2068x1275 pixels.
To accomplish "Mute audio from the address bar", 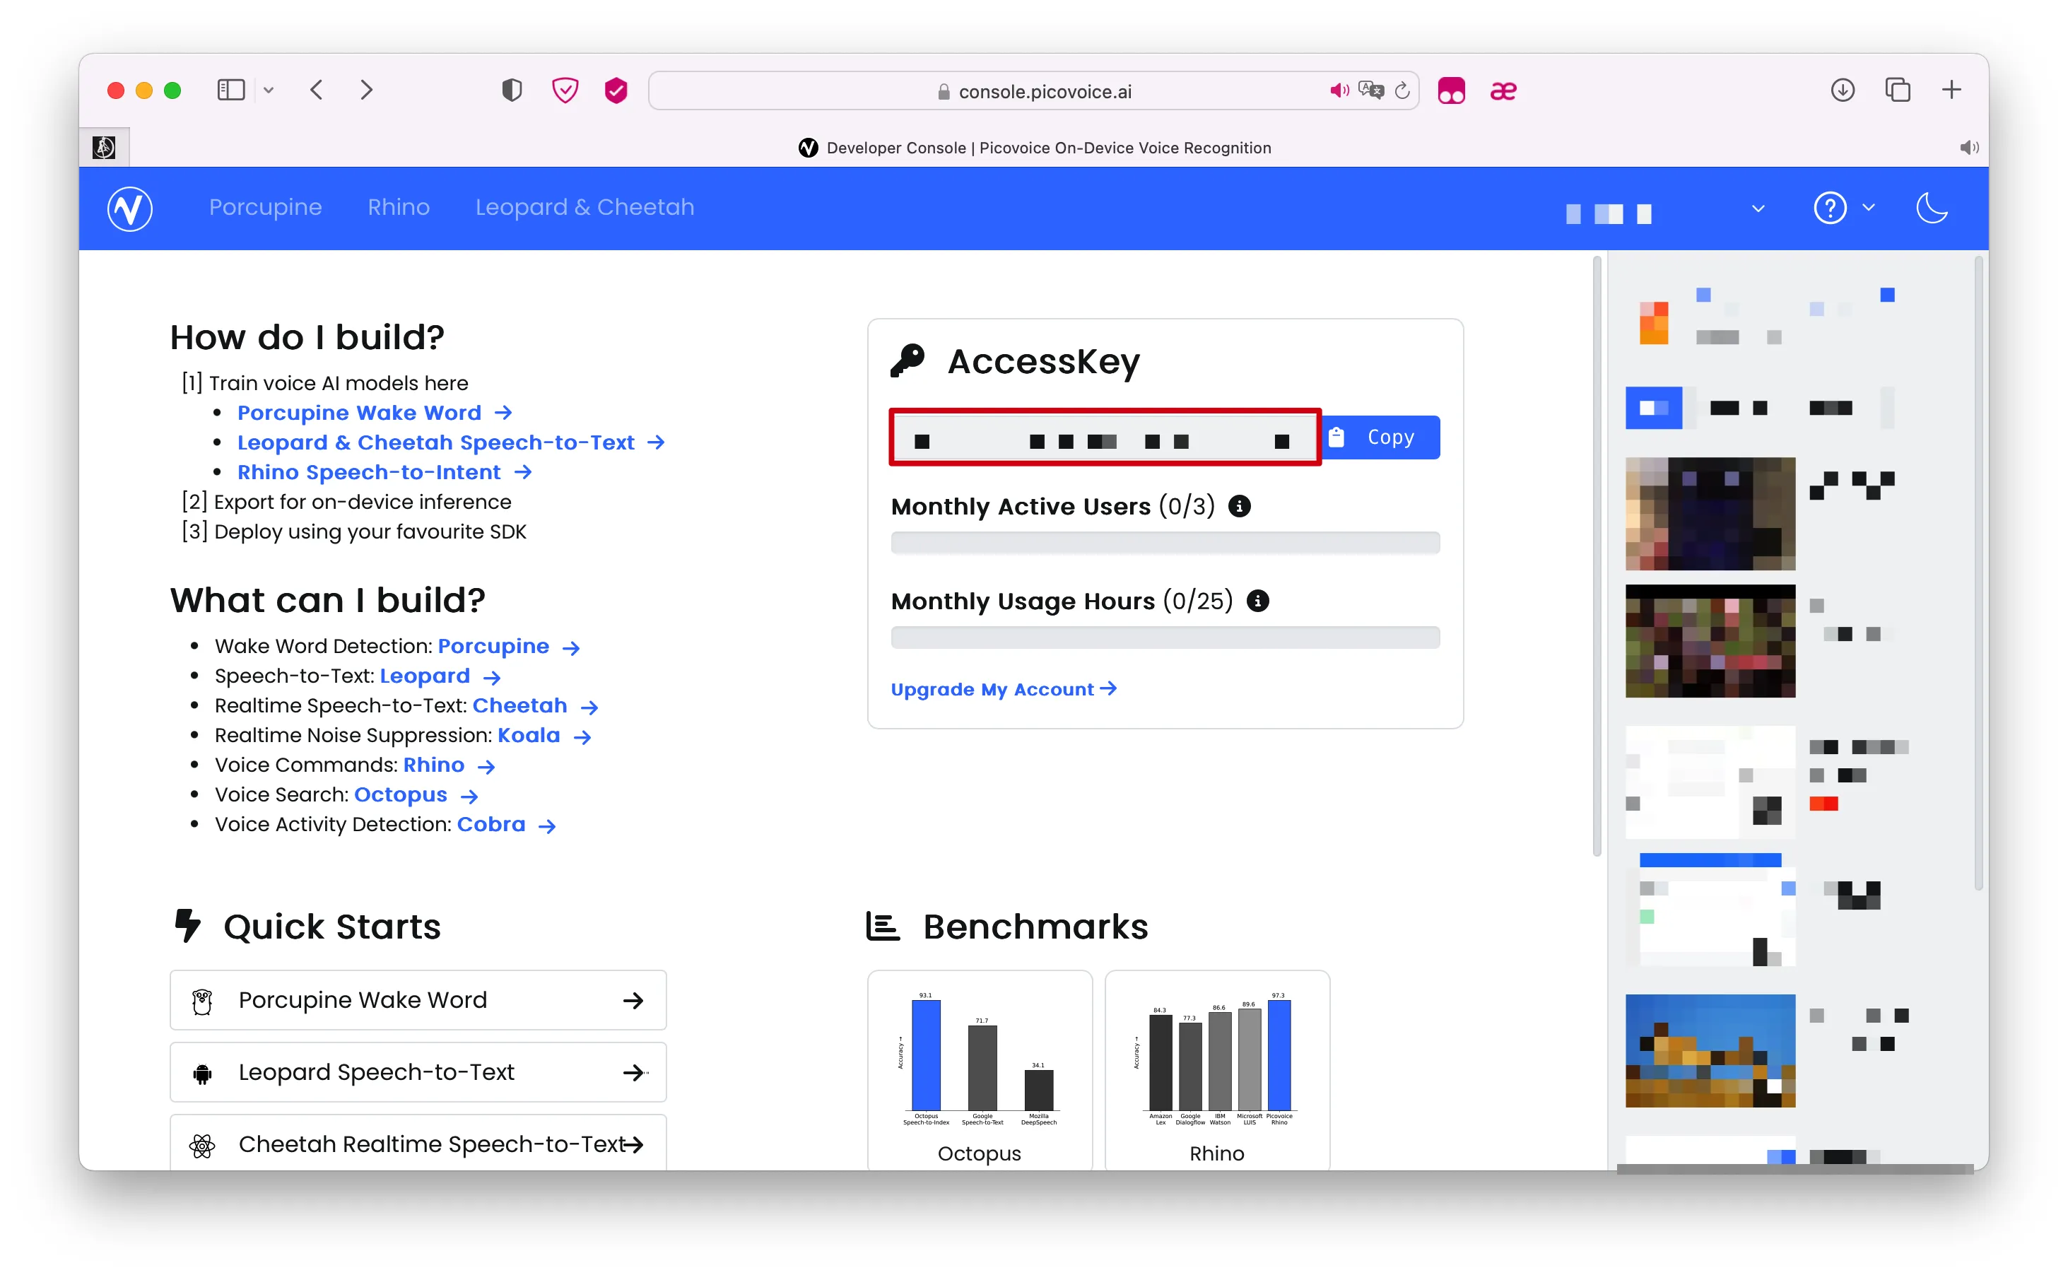I will point(1339,90).
